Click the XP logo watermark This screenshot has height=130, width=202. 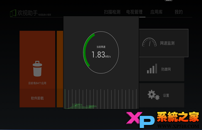pyautogui.click(x=140, y=120)
